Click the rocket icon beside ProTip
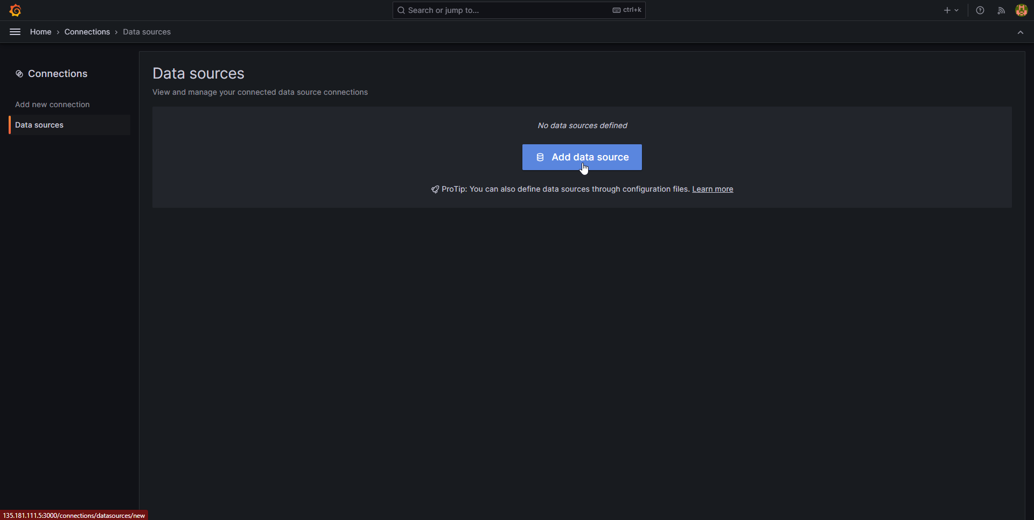1034x520 pixels. 435,189
